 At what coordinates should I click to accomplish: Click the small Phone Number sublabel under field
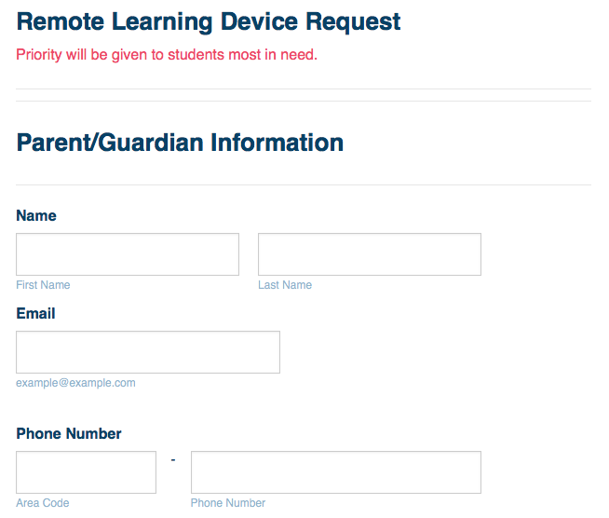click(228, 503)
